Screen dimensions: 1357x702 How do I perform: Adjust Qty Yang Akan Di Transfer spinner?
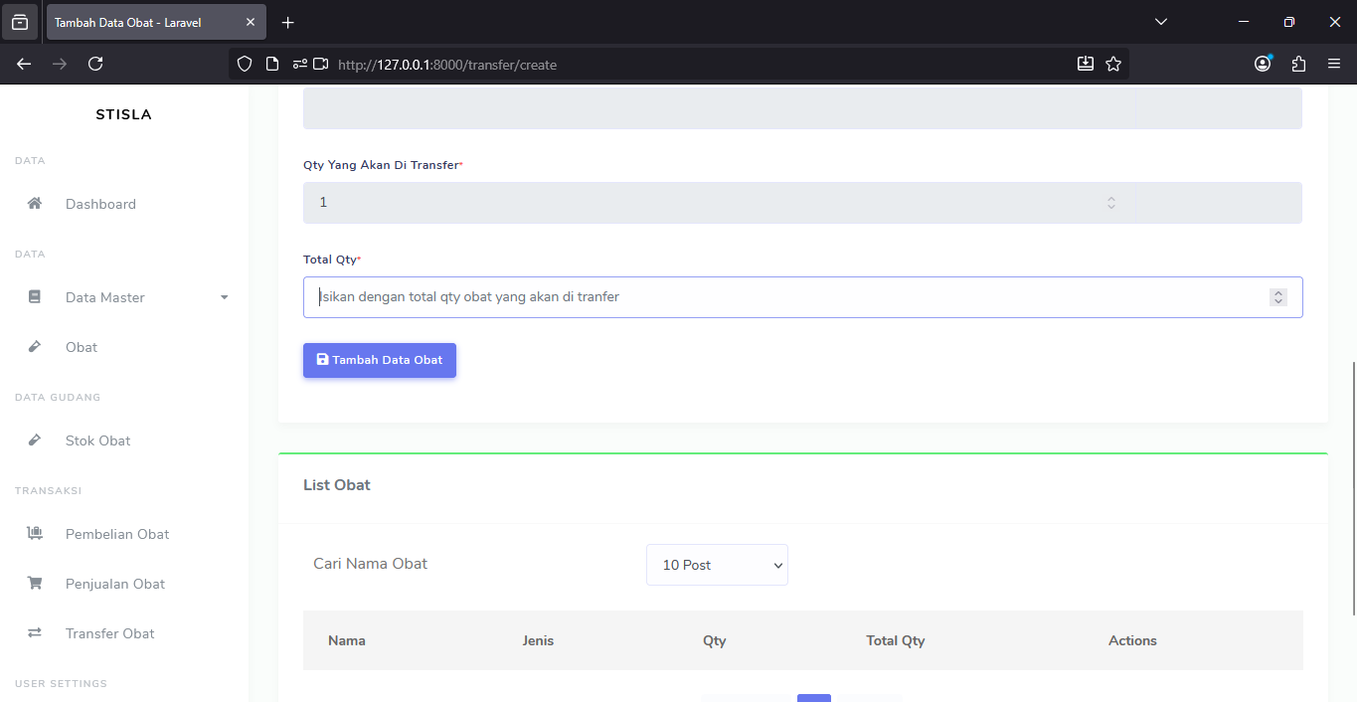pyautogui.click(x=1110, y=203)
